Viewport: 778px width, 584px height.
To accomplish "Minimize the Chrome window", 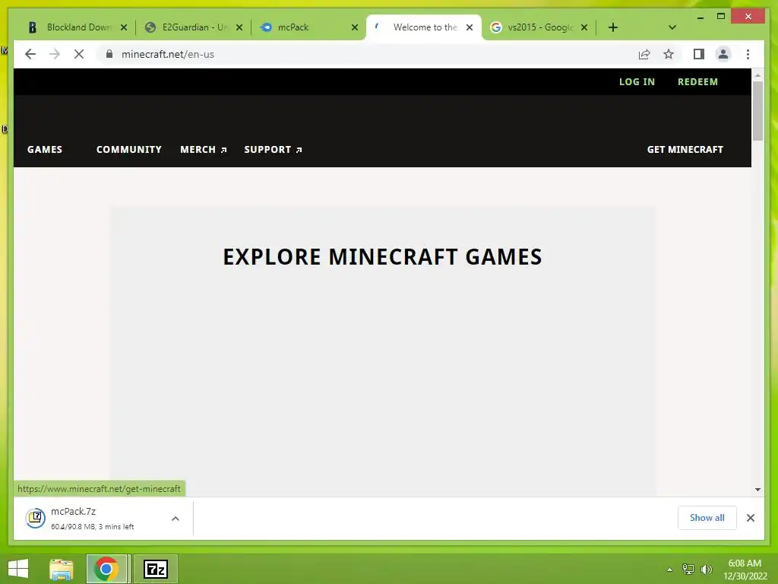I will (x=700, y=17).
